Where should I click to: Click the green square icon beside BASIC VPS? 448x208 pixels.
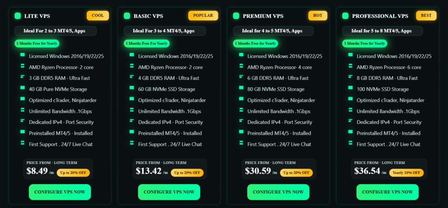127,16
